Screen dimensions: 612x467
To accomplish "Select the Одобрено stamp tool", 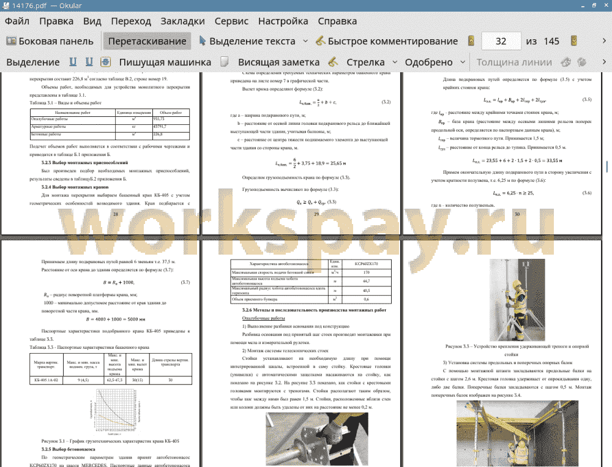I will (428, 62).
